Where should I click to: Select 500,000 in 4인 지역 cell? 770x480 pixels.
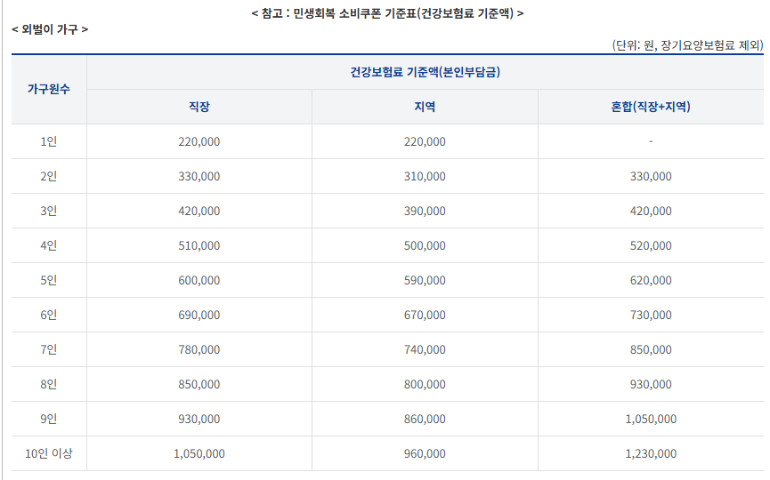[425, 245]
